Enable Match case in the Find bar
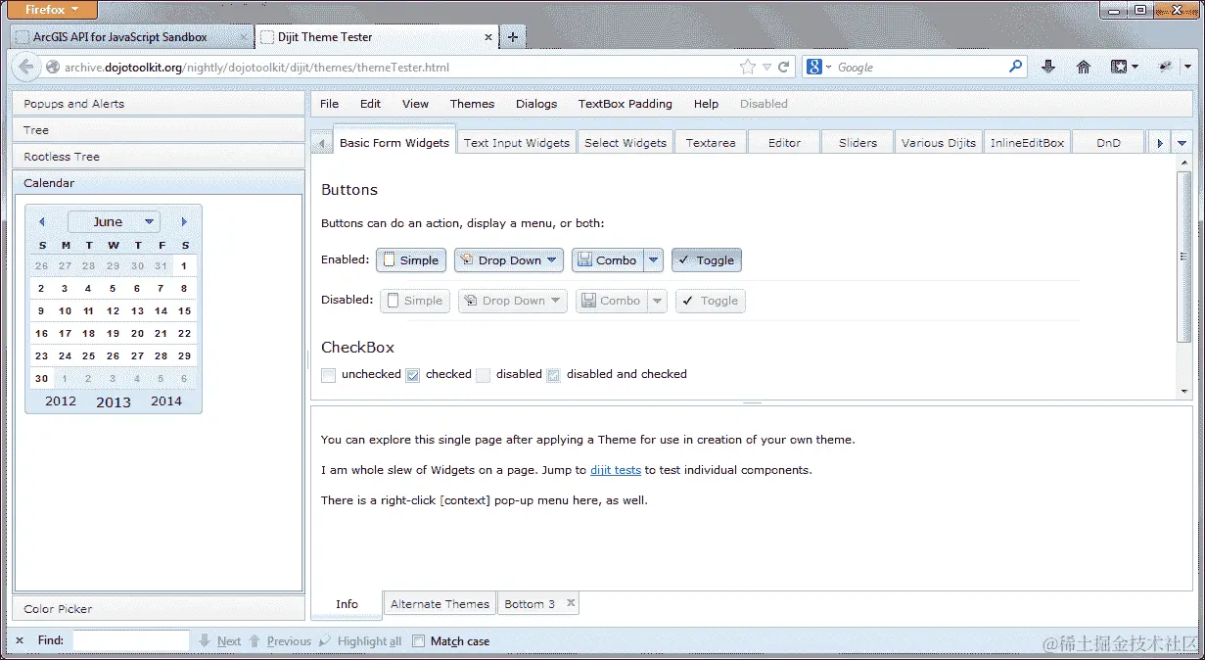1205x660 pixels. click(418, 641)
